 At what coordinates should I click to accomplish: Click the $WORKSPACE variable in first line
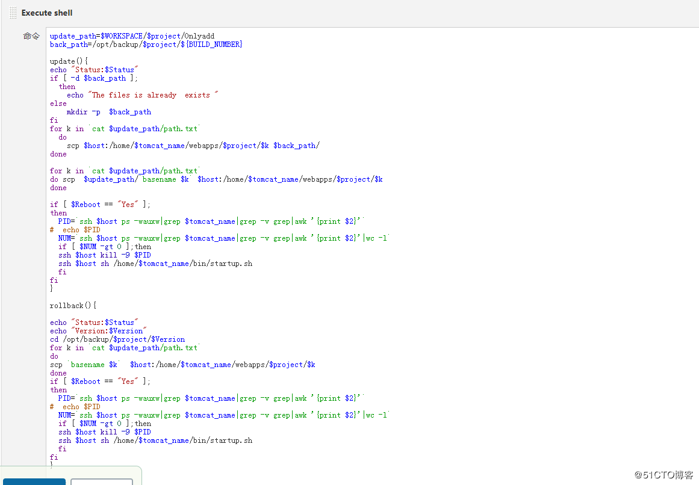(122, 36)
